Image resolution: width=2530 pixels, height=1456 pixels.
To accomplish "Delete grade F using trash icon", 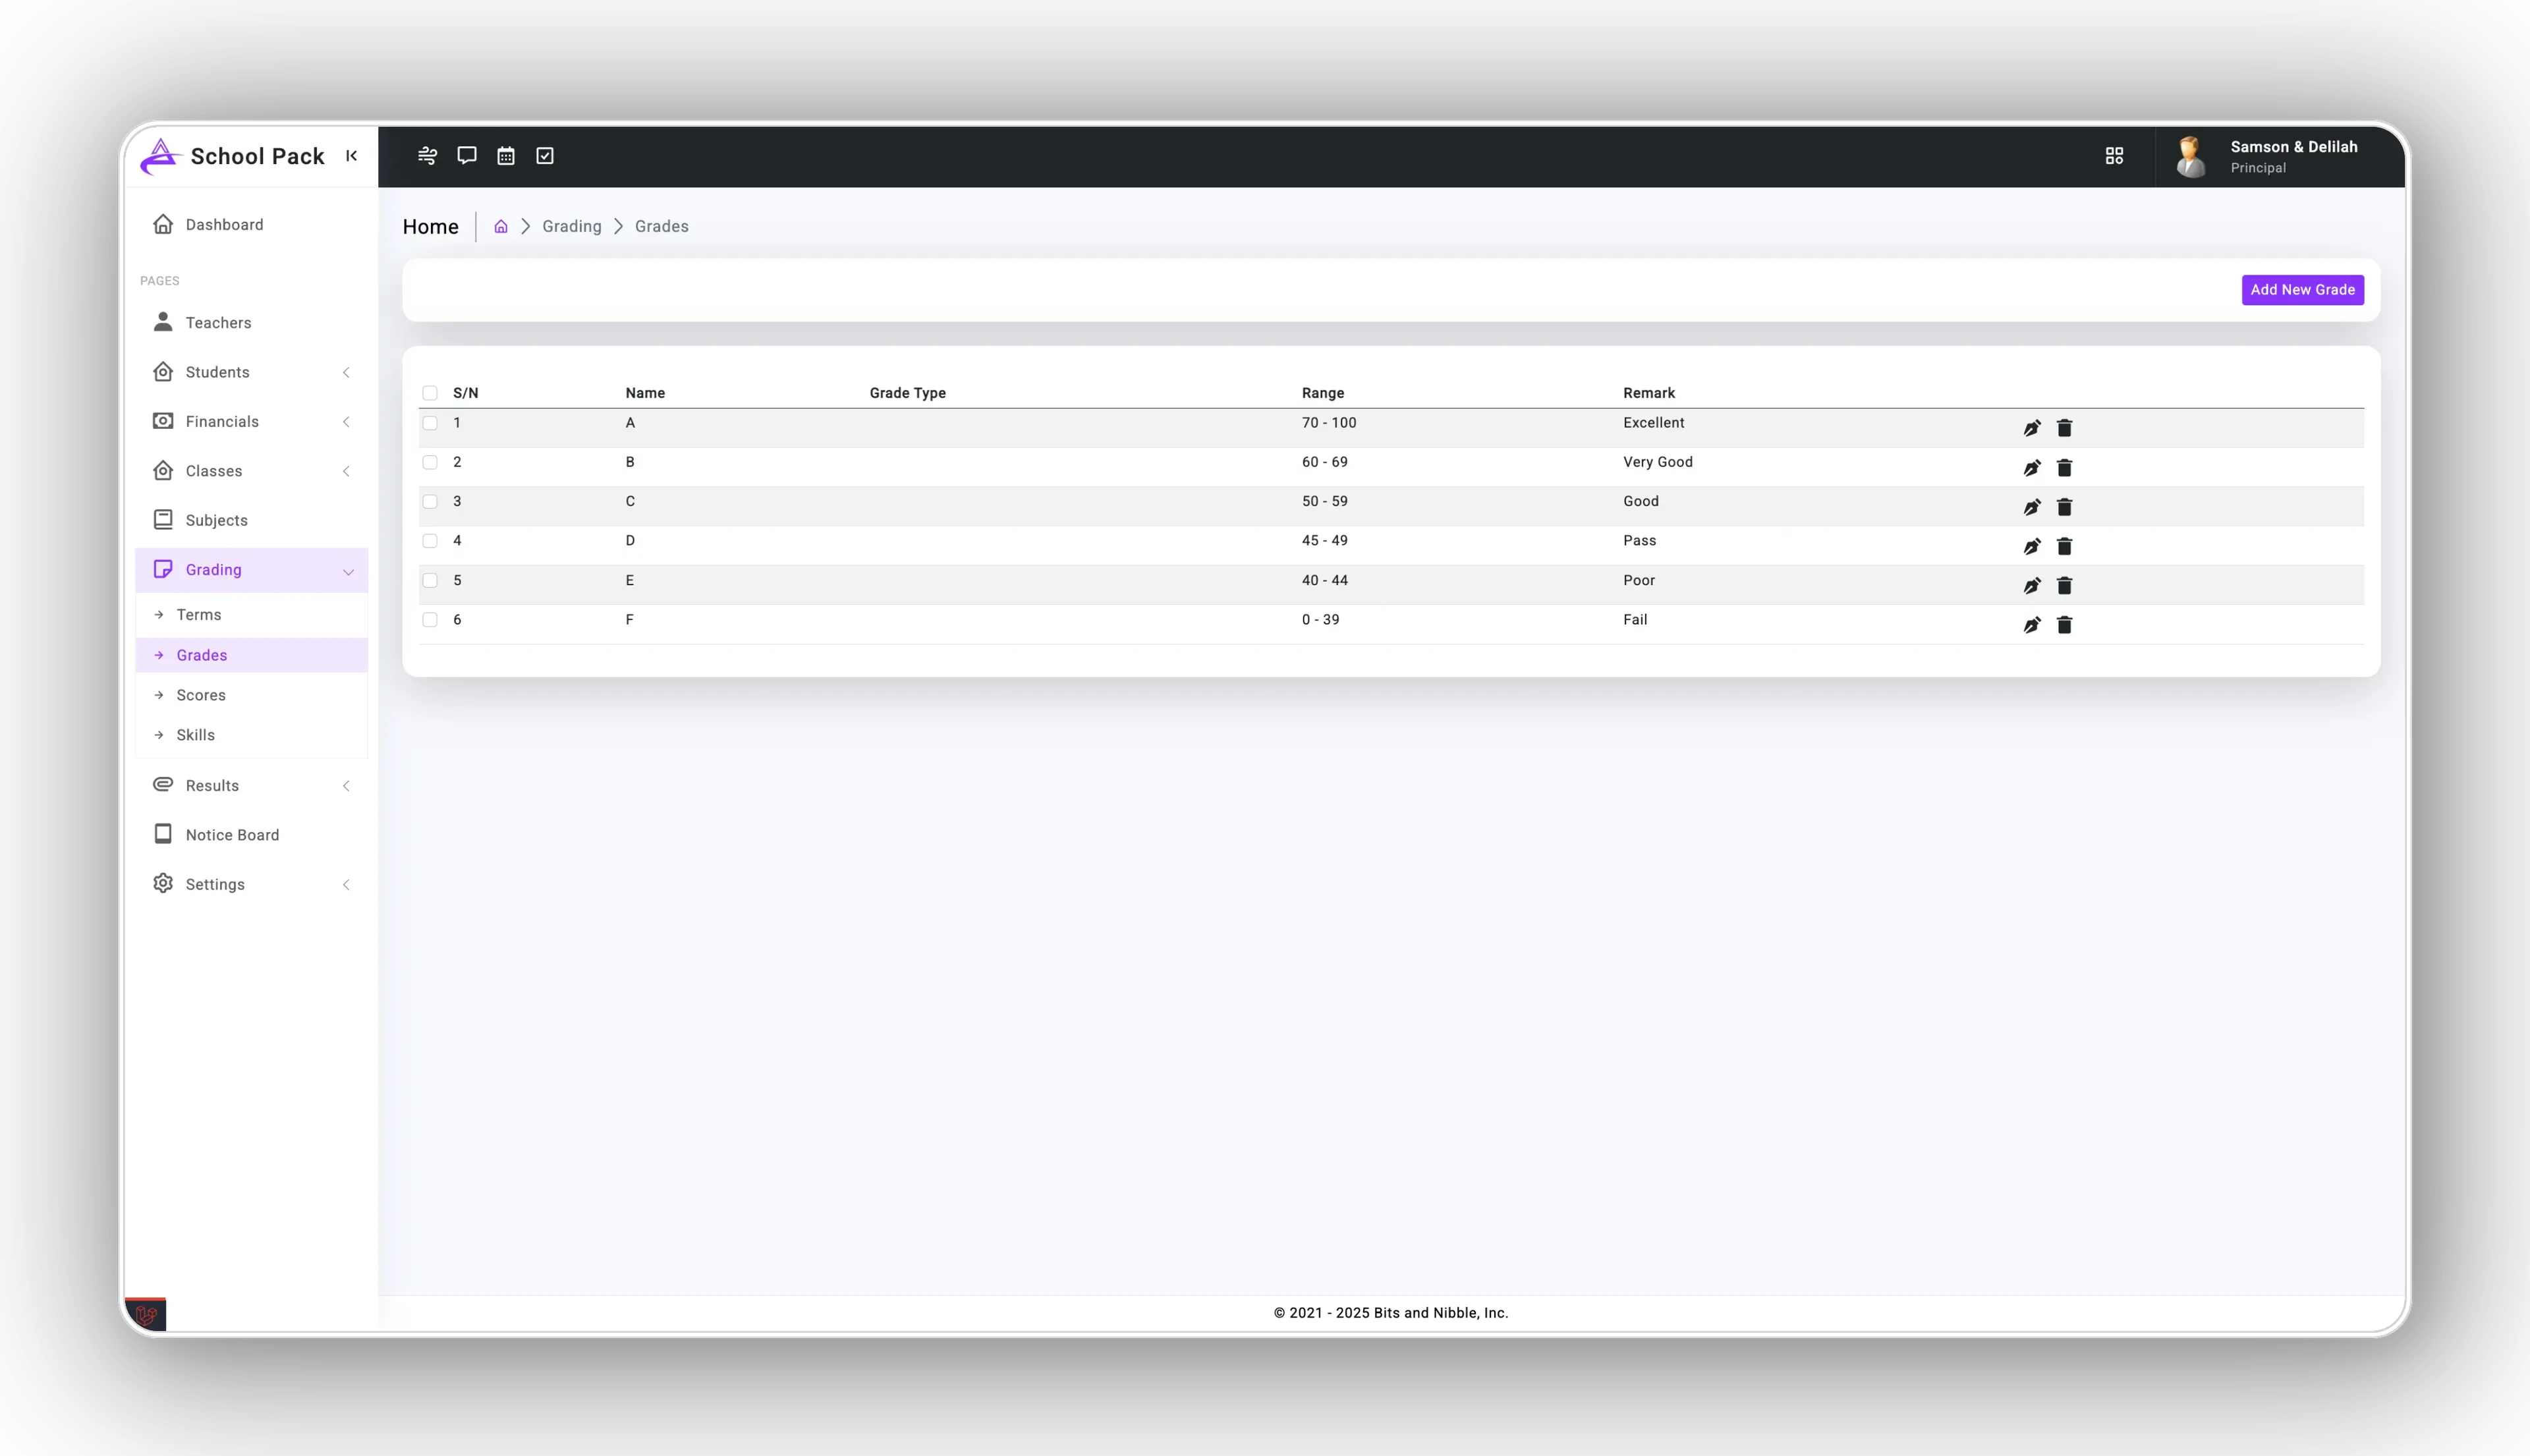I will point(2064,625).
